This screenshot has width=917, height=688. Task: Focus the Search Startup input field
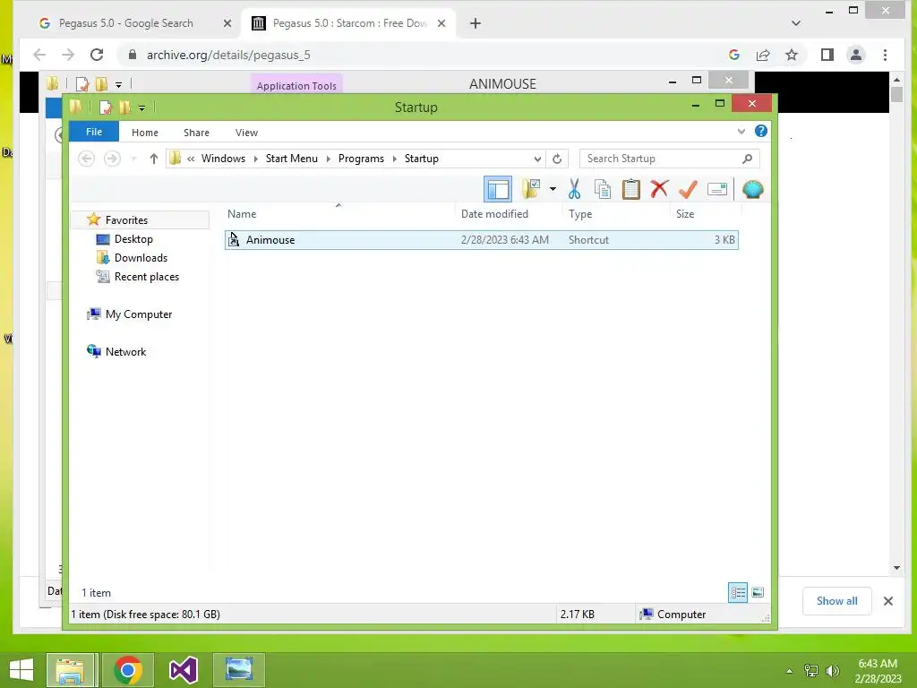coord(669,159)
